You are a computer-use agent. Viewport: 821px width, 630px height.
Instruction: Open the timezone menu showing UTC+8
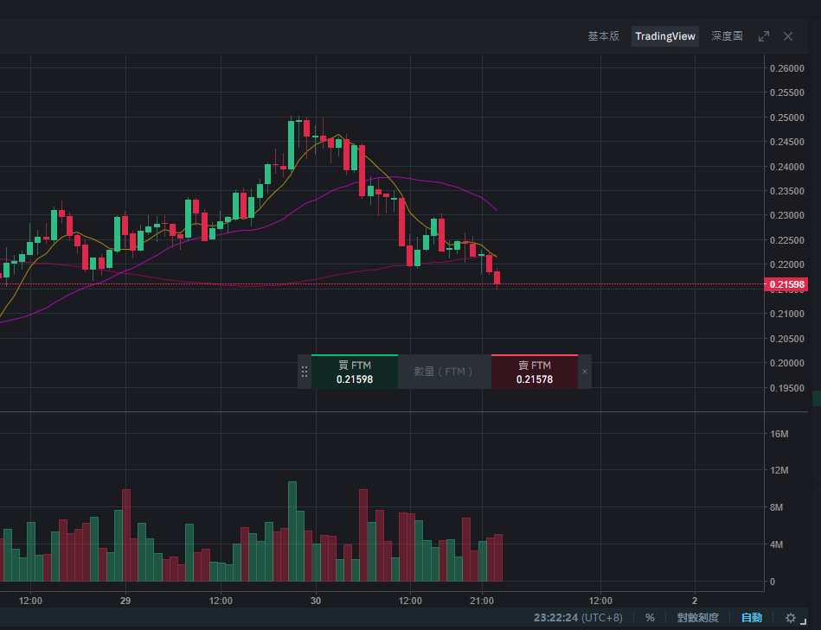coord(578,618)
